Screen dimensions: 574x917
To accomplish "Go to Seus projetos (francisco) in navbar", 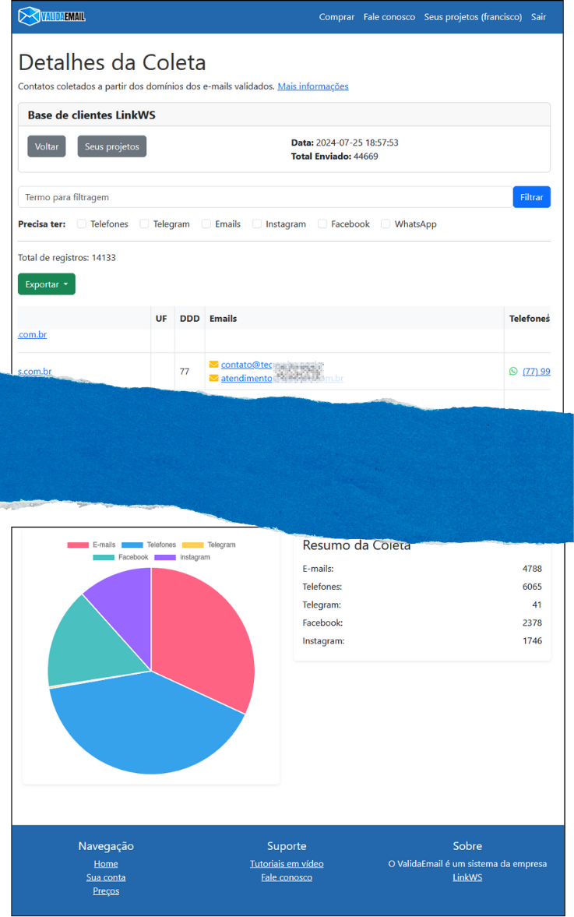I will 473,17.
